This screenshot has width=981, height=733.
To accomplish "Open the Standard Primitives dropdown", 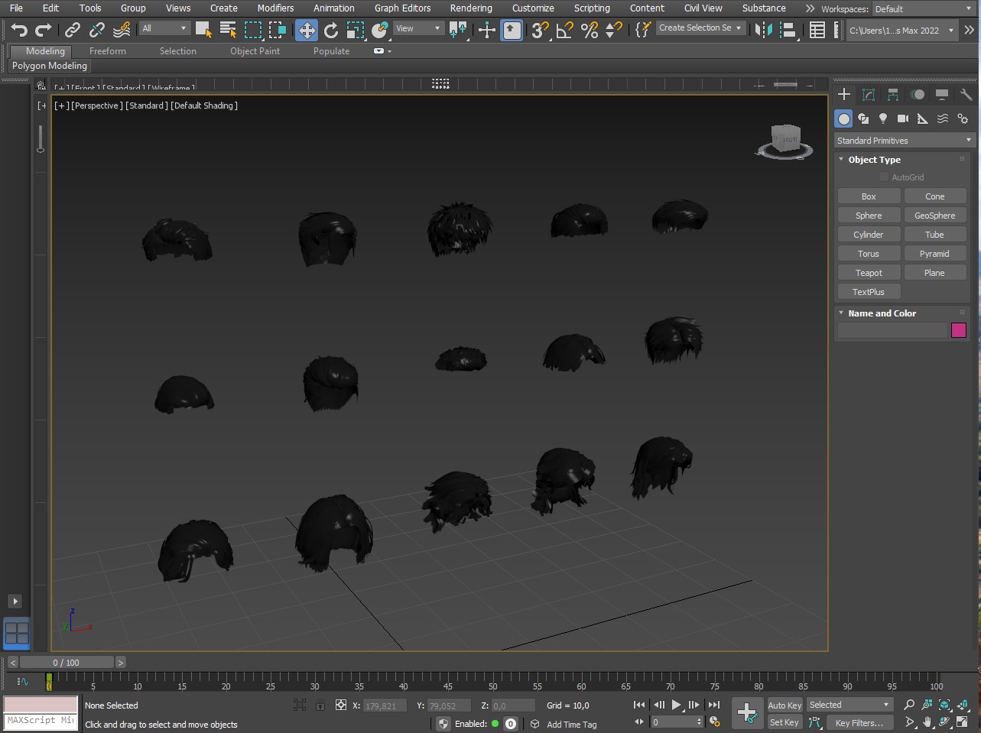I will pyautogui.click(x=903, y=141).
